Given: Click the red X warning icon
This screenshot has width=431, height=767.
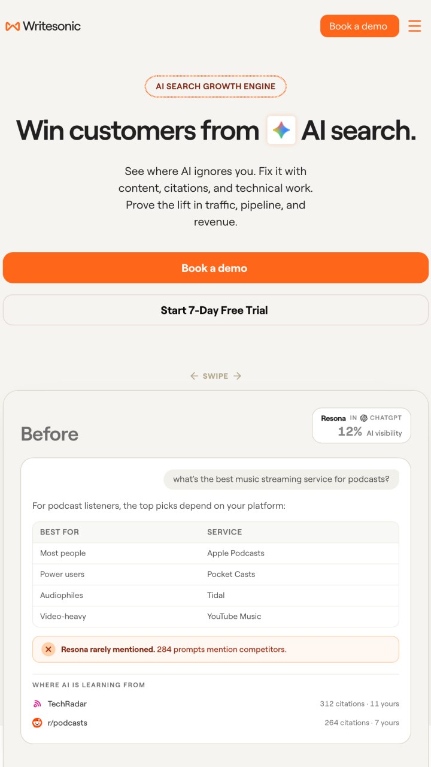Looking at the screenshot, I should pyautogui.click(x=48, y=649).
